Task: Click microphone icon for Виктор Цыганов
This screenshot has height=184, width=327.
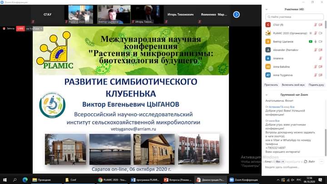Action: [x=316, y=41]
